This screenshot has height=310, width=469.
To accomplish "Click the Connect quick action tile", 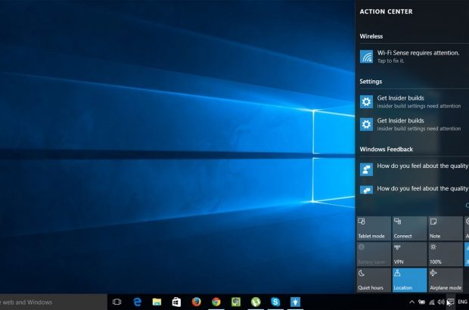I will [409, 228].
